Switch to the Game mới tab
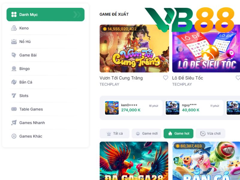The height and width of the screenshot is (180, 240). pyautogui.click(x=146, y=133)
